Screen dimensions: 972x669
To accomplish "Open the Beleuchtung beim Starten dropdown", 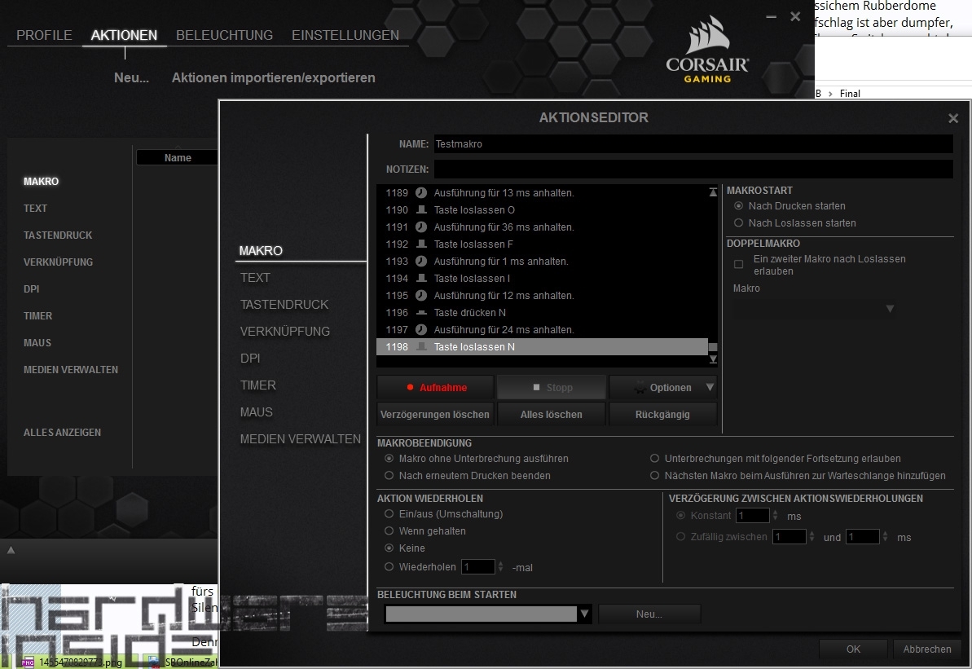I will click(583, 614).
